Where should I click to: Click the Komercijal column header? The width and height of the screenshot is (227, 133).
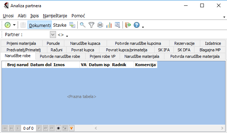(x=146, y=65)
